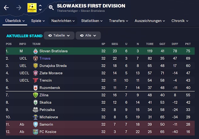The height and width of the screenshot is (139, 199).
Task: Click the back navigation arrow
Action: 6,8
